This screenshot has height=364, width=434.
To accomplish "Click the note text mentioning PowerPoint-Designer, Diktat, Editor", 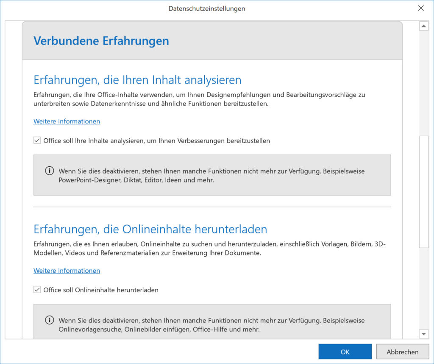I will [x=211, y=176].
